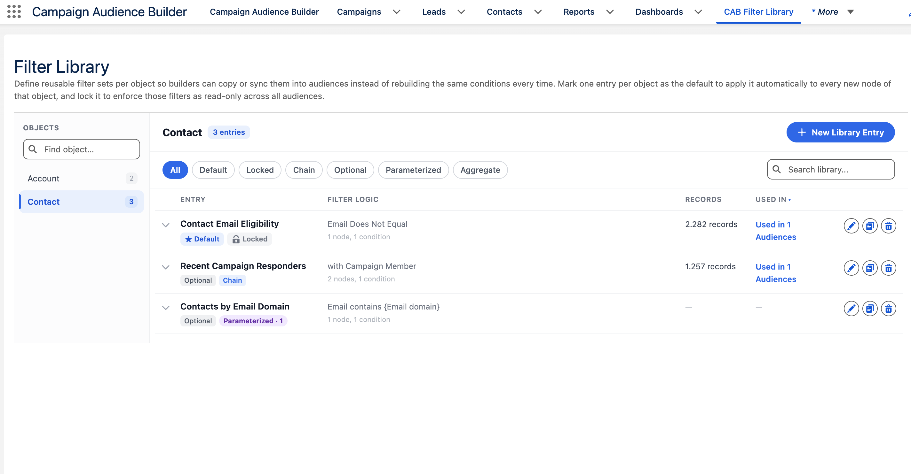The width and height of the screenshot is (911, 474).
Task: Edit the Contacts by Email Domain entry
Action: (x=851, y=309)
